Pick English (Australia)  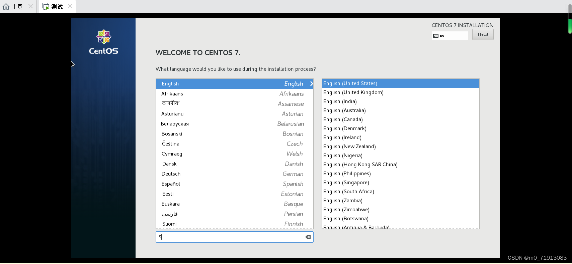pos(401,110)
